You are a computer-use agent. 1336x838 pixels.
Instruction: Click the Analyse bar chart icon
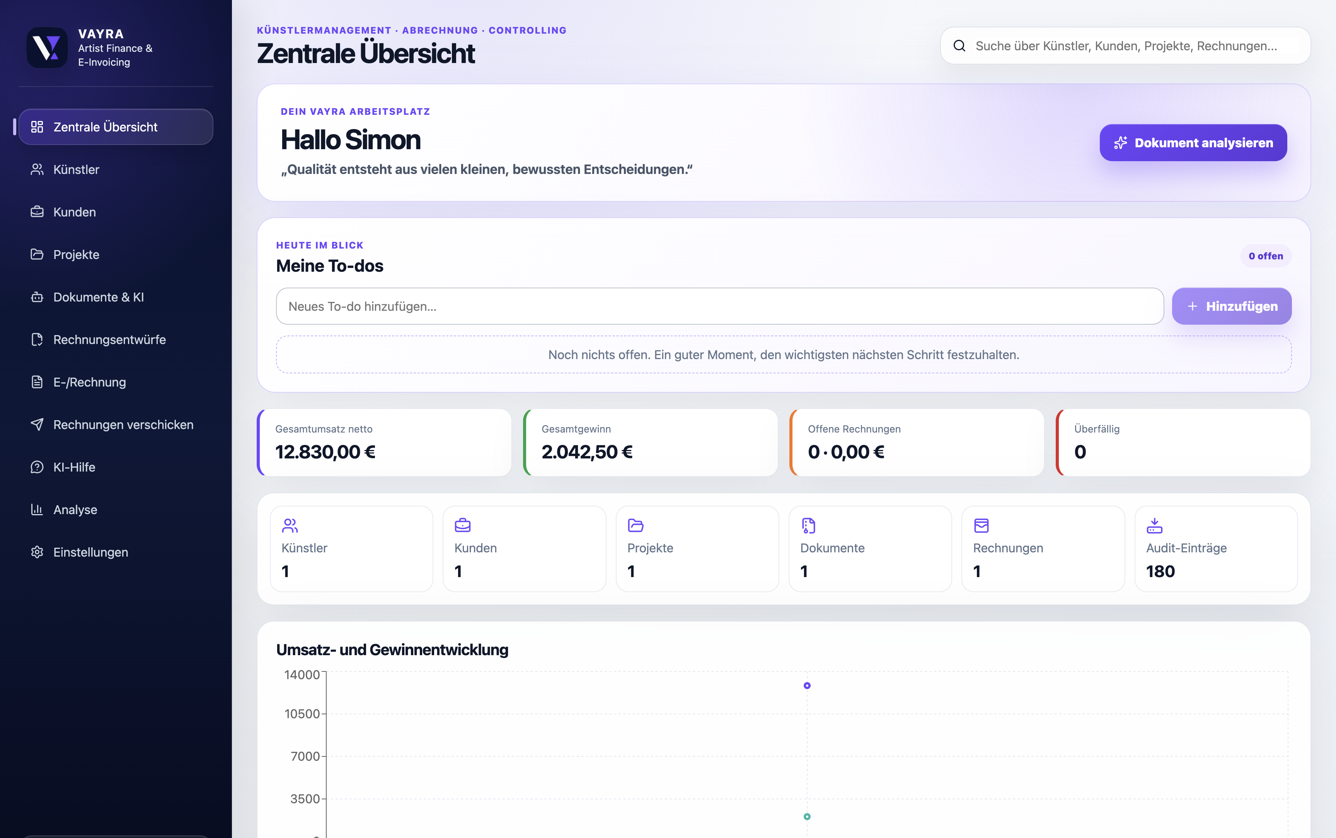(37, 509)
